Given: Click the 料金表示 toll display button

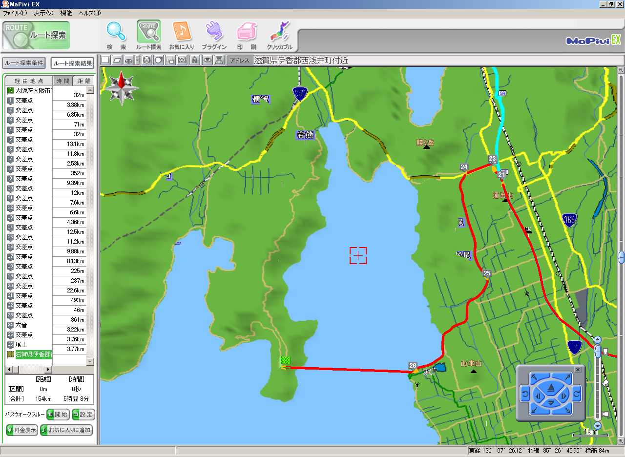Looking at the screenshot, I should point(22,430).
